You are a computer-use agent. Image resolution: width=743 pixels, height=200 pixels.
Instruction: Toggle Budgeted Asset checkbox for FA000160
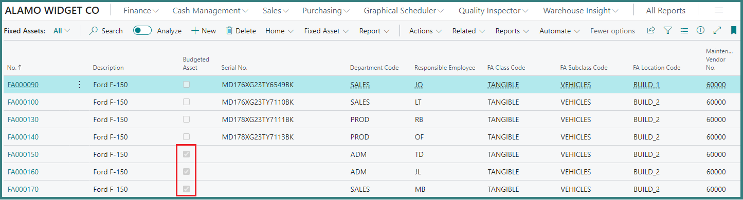coord(187,172)
